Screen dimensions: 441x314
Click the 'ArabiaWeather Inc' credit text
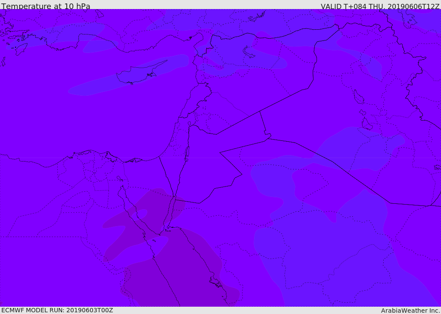coord(410,311)
